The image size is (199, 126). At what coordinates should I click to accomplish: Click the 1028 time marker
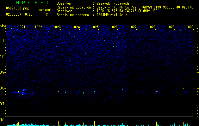point(152,27)
